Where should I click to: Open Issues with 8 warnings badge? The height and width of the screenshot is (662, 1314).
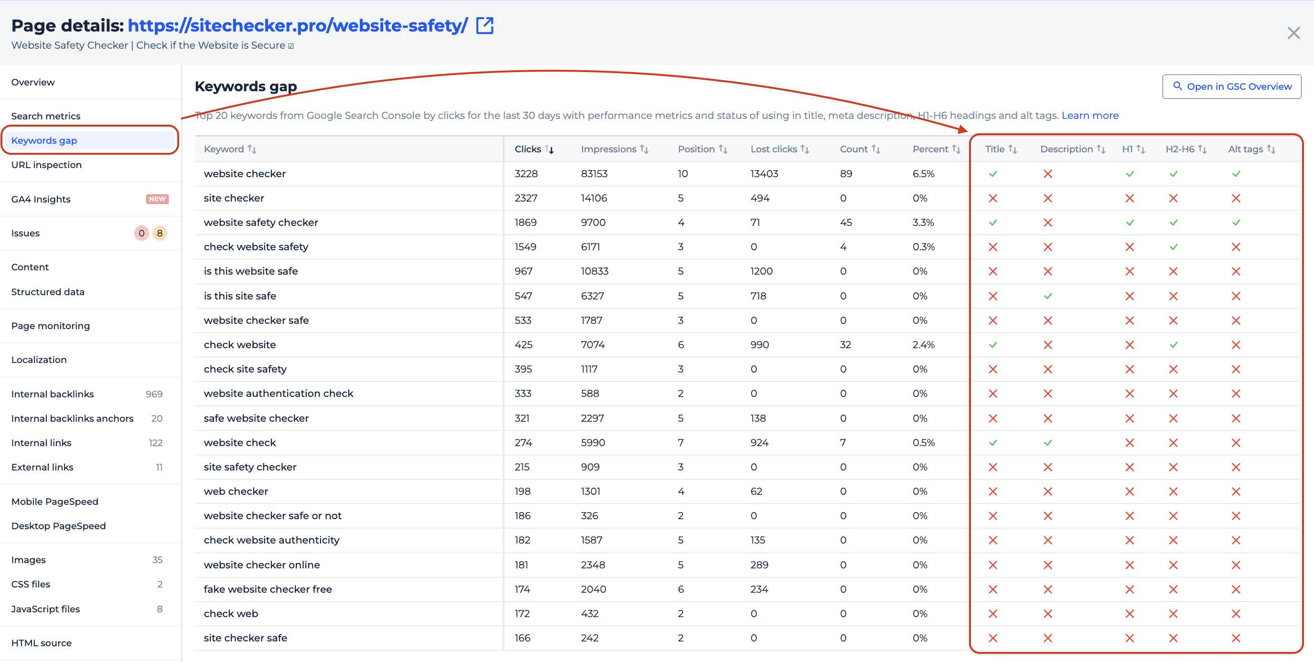click(160, 233)
